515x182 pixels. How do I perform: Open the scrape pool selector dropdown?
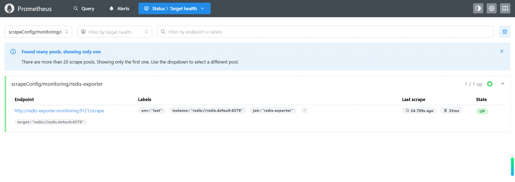pyautogui.click(x=38, y=32)
